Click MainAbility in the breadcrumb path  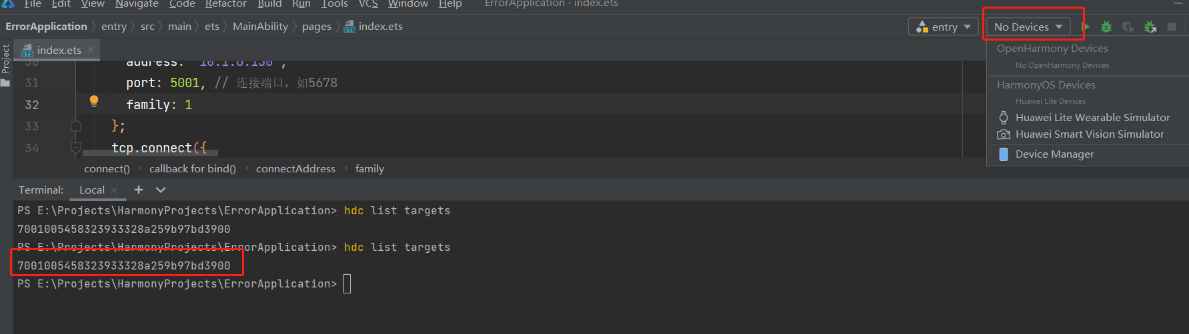260,27
